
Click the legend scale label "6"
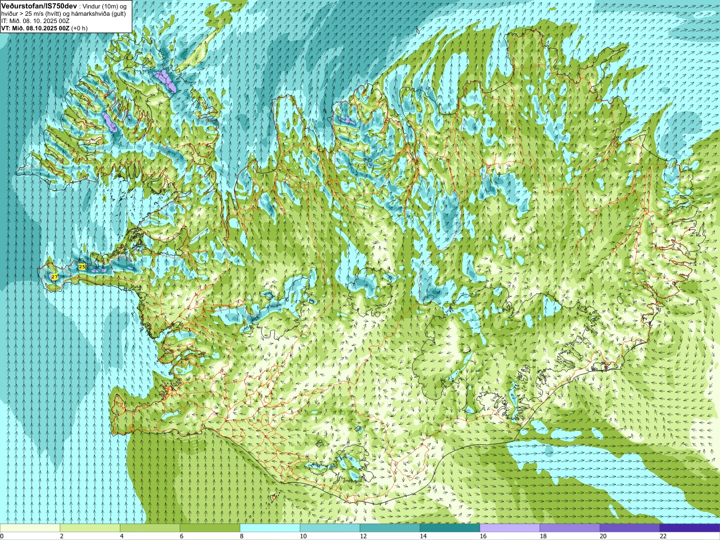coord(181,536)
